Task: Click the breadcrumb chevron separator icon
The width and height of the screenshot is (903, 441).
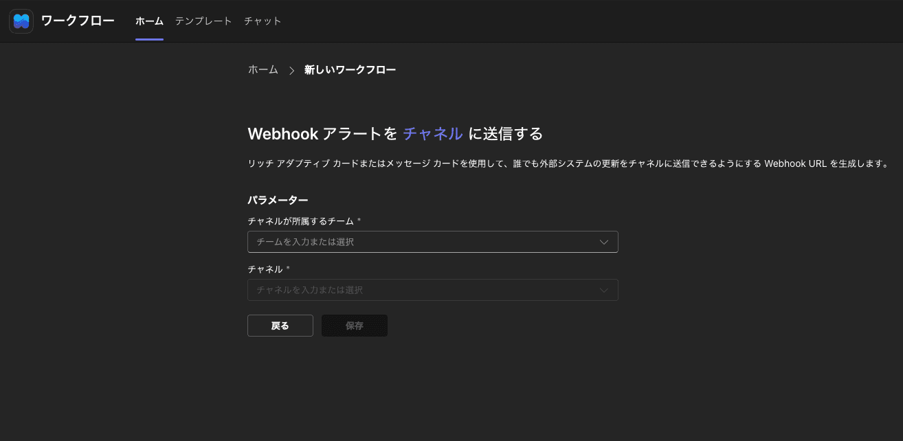Action: pos(291,70)
